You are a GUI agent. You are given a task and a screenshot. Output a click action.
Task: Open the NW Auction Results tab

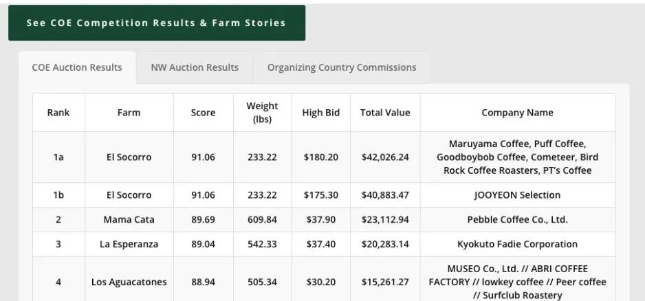click(x=195, y=67)
